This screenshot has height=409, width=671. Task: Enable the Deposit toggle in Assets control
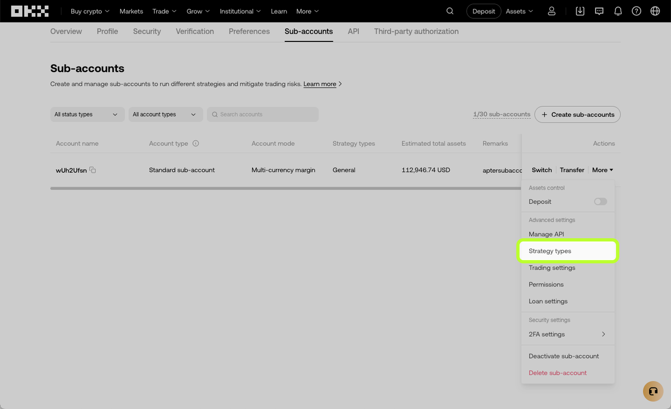[600, 201]
